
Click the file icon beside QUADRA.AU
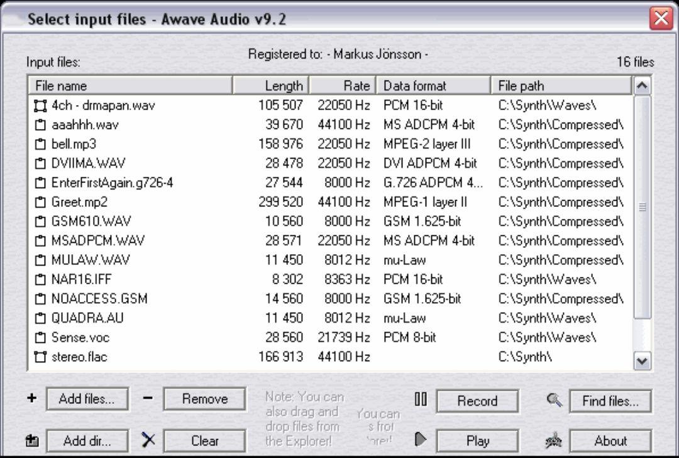pos(40,318)
